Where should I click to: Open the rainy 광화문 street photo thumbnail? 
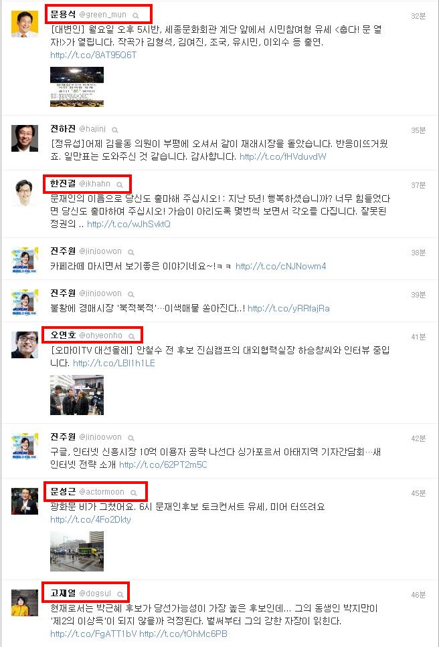77,551
